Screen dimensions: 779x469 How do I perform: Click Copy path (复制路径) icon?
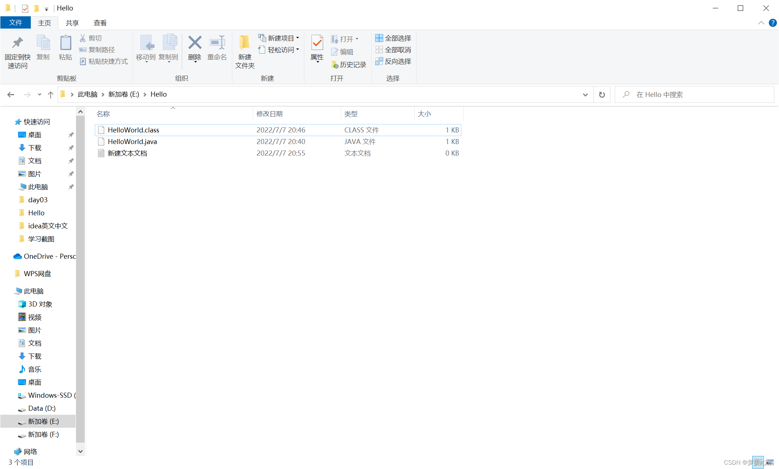coord(83,50)
